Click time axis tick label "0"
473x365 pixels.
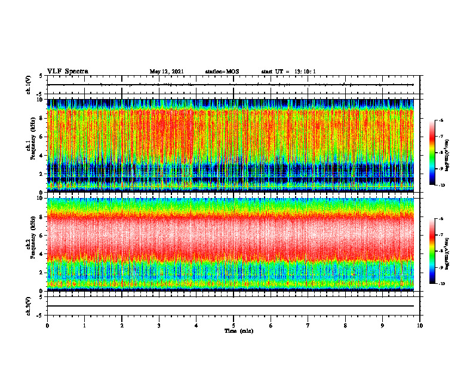coord(47,326)
